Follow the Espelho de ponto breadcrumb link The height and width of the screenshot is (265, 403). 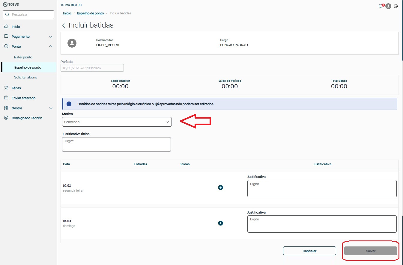[x=90, y=13]
